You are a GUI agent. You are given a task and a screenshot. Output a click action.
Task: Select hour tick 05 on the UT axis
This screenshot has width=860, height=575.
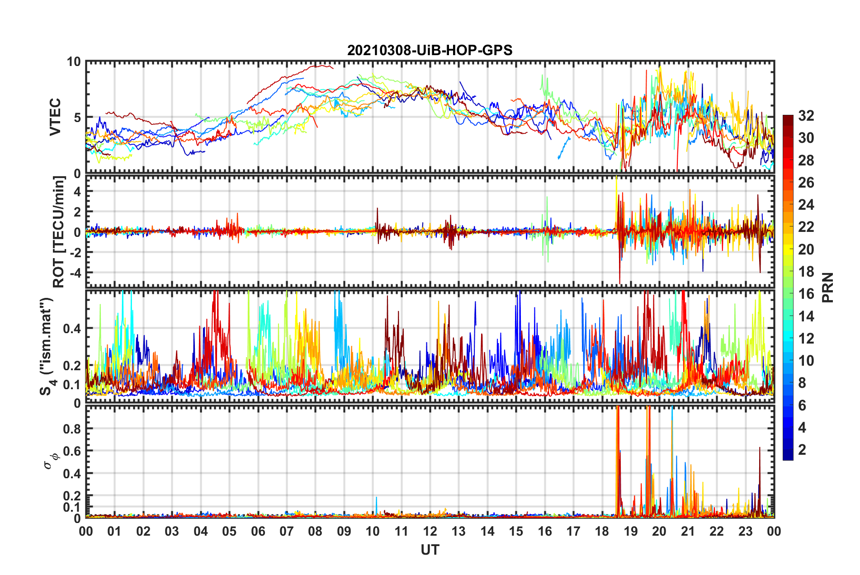[x=229, y=531]
